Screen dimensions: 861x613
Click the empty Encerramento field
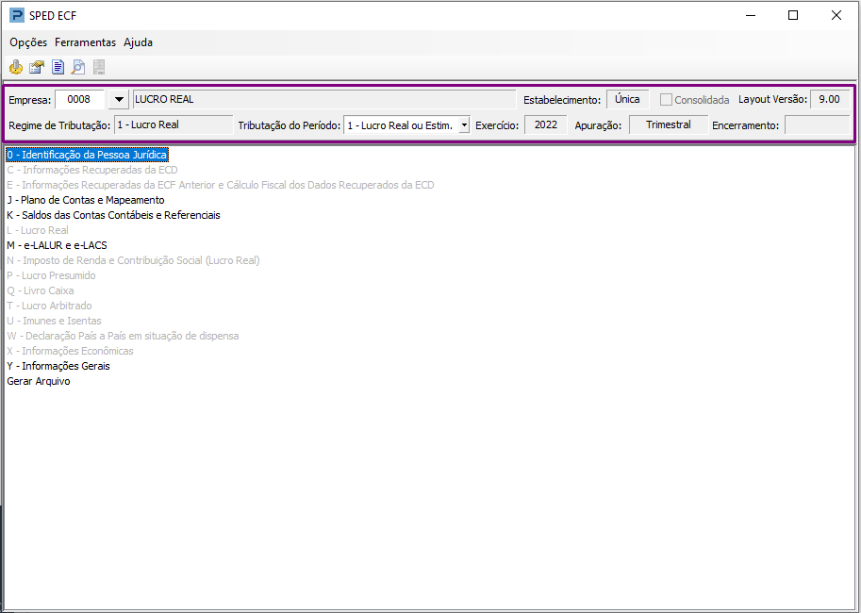click(817, 124)
